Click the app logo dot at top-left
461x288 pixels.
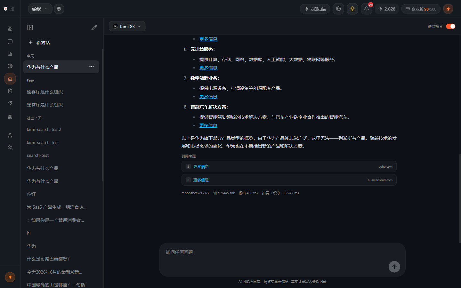pos(5,9)
